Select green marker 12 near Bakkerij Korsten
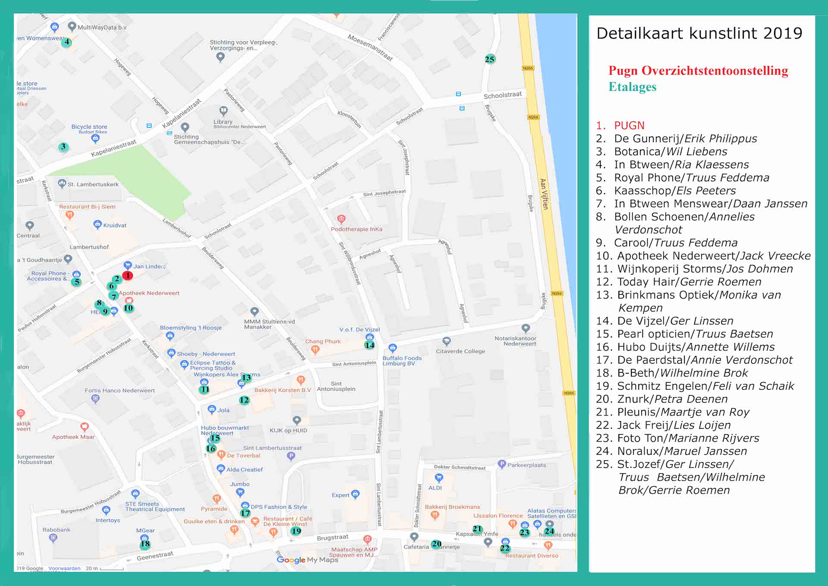This screenshot has height=586, width=828. pyautogui.click(x=244, y=400)
